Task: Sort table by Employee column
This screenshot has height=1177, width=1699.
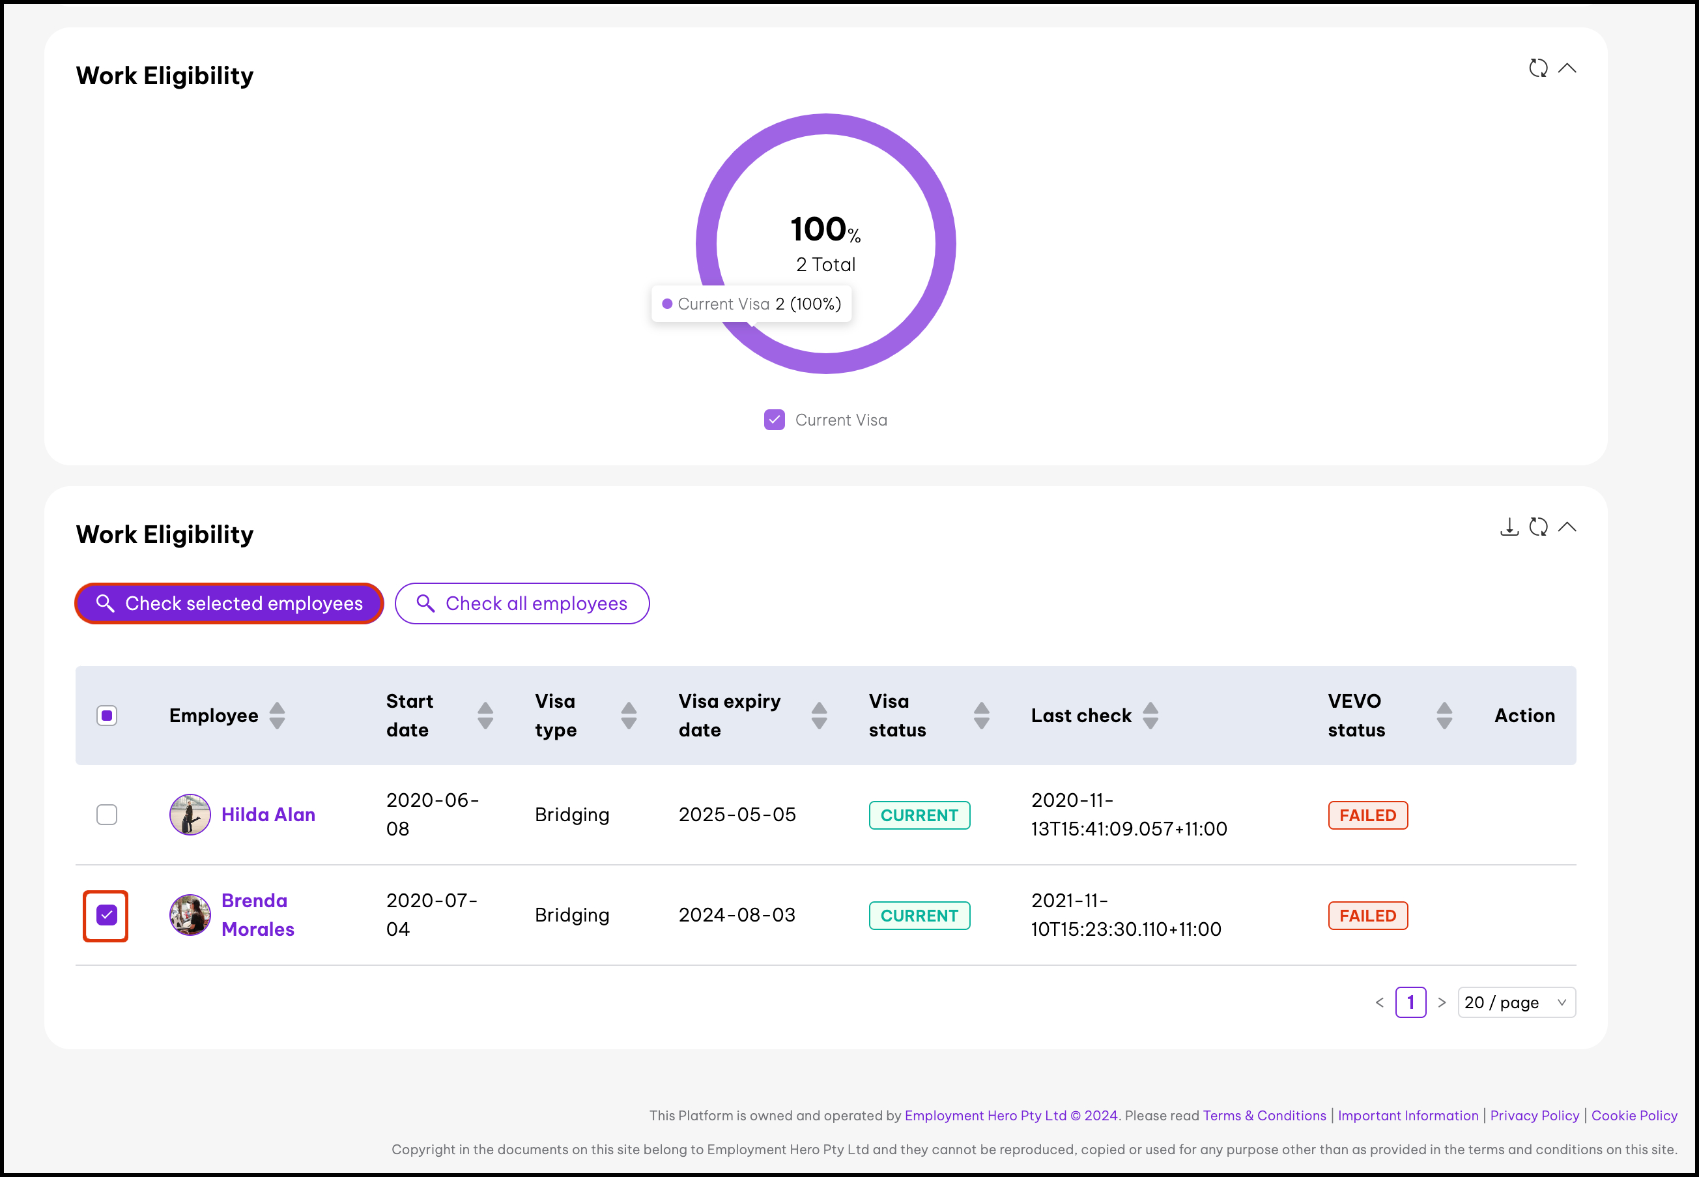Action: (x=277, y=716)
